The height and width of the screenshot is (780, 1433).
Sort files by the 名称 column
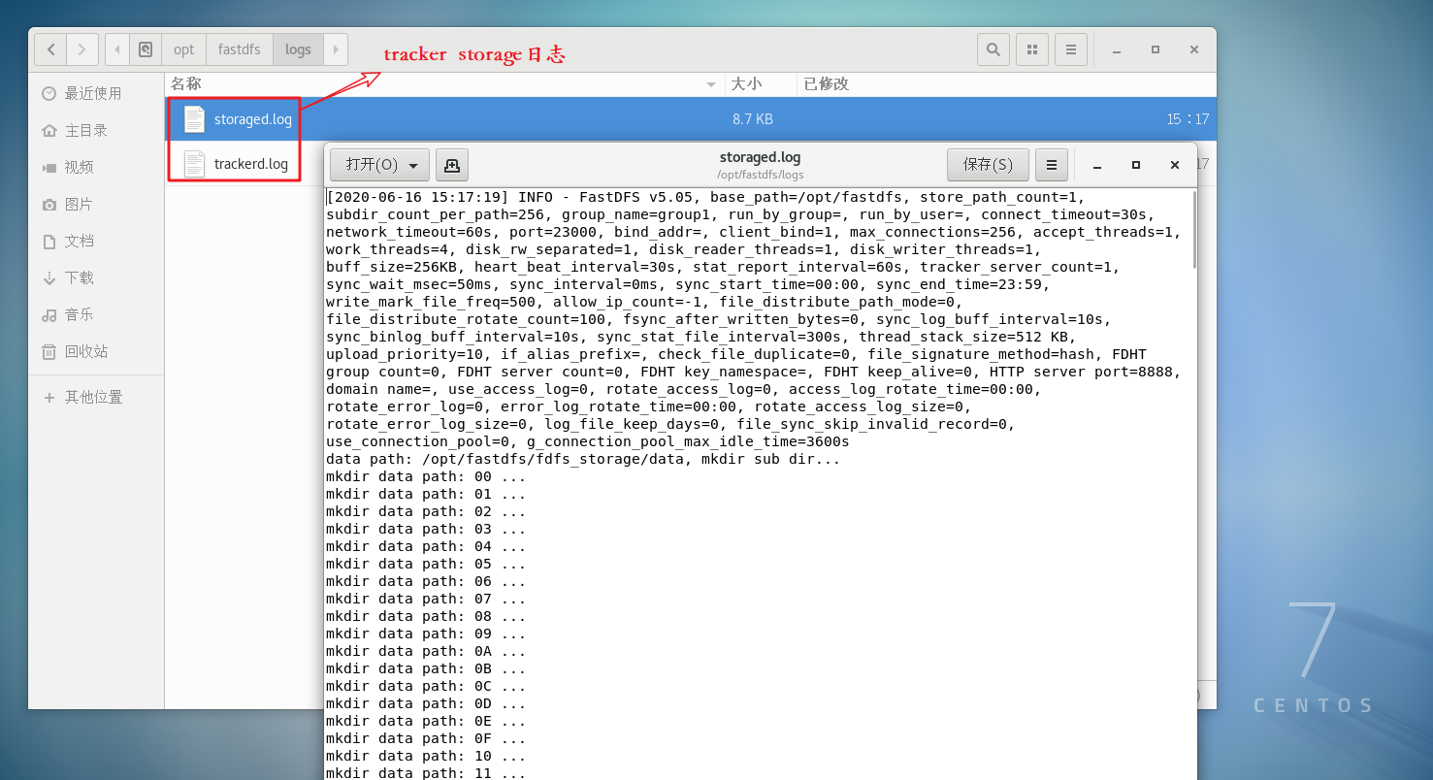click(x=444, y=84)
